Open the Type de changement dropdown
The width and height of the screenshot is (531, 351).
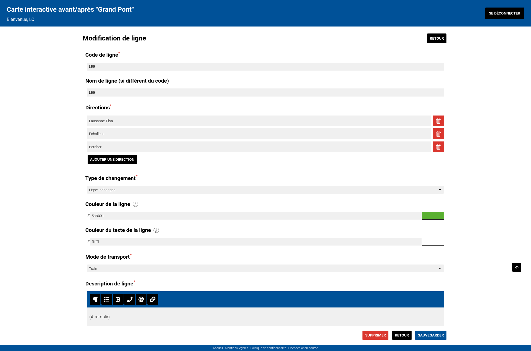click(x=265, y=190)
